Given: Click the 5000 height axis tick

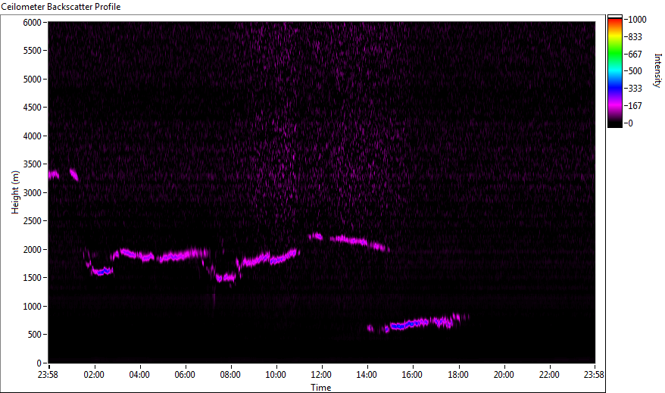Looking at the screenshot, I should 33,80.
